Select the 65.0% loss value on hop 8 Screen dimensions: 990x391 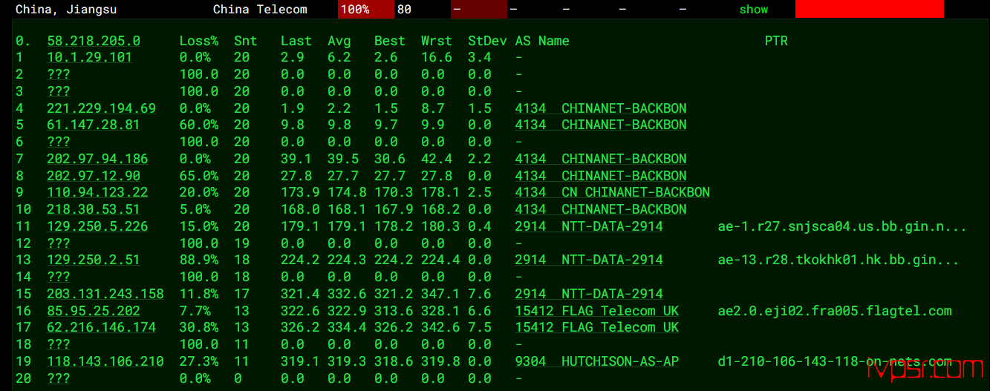point(199,176)
